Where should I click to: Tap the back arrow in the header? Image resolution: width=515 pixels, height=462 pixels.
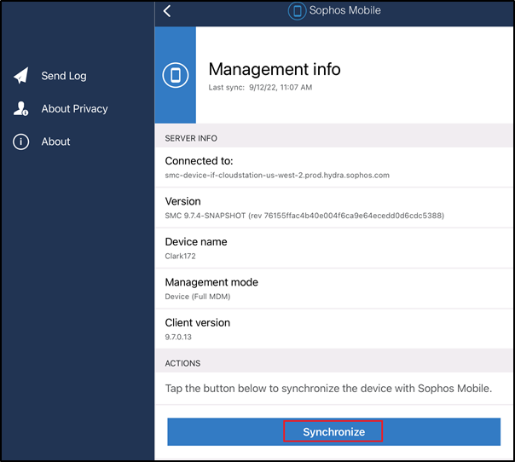pyautogui.click(x=167, y=11)
